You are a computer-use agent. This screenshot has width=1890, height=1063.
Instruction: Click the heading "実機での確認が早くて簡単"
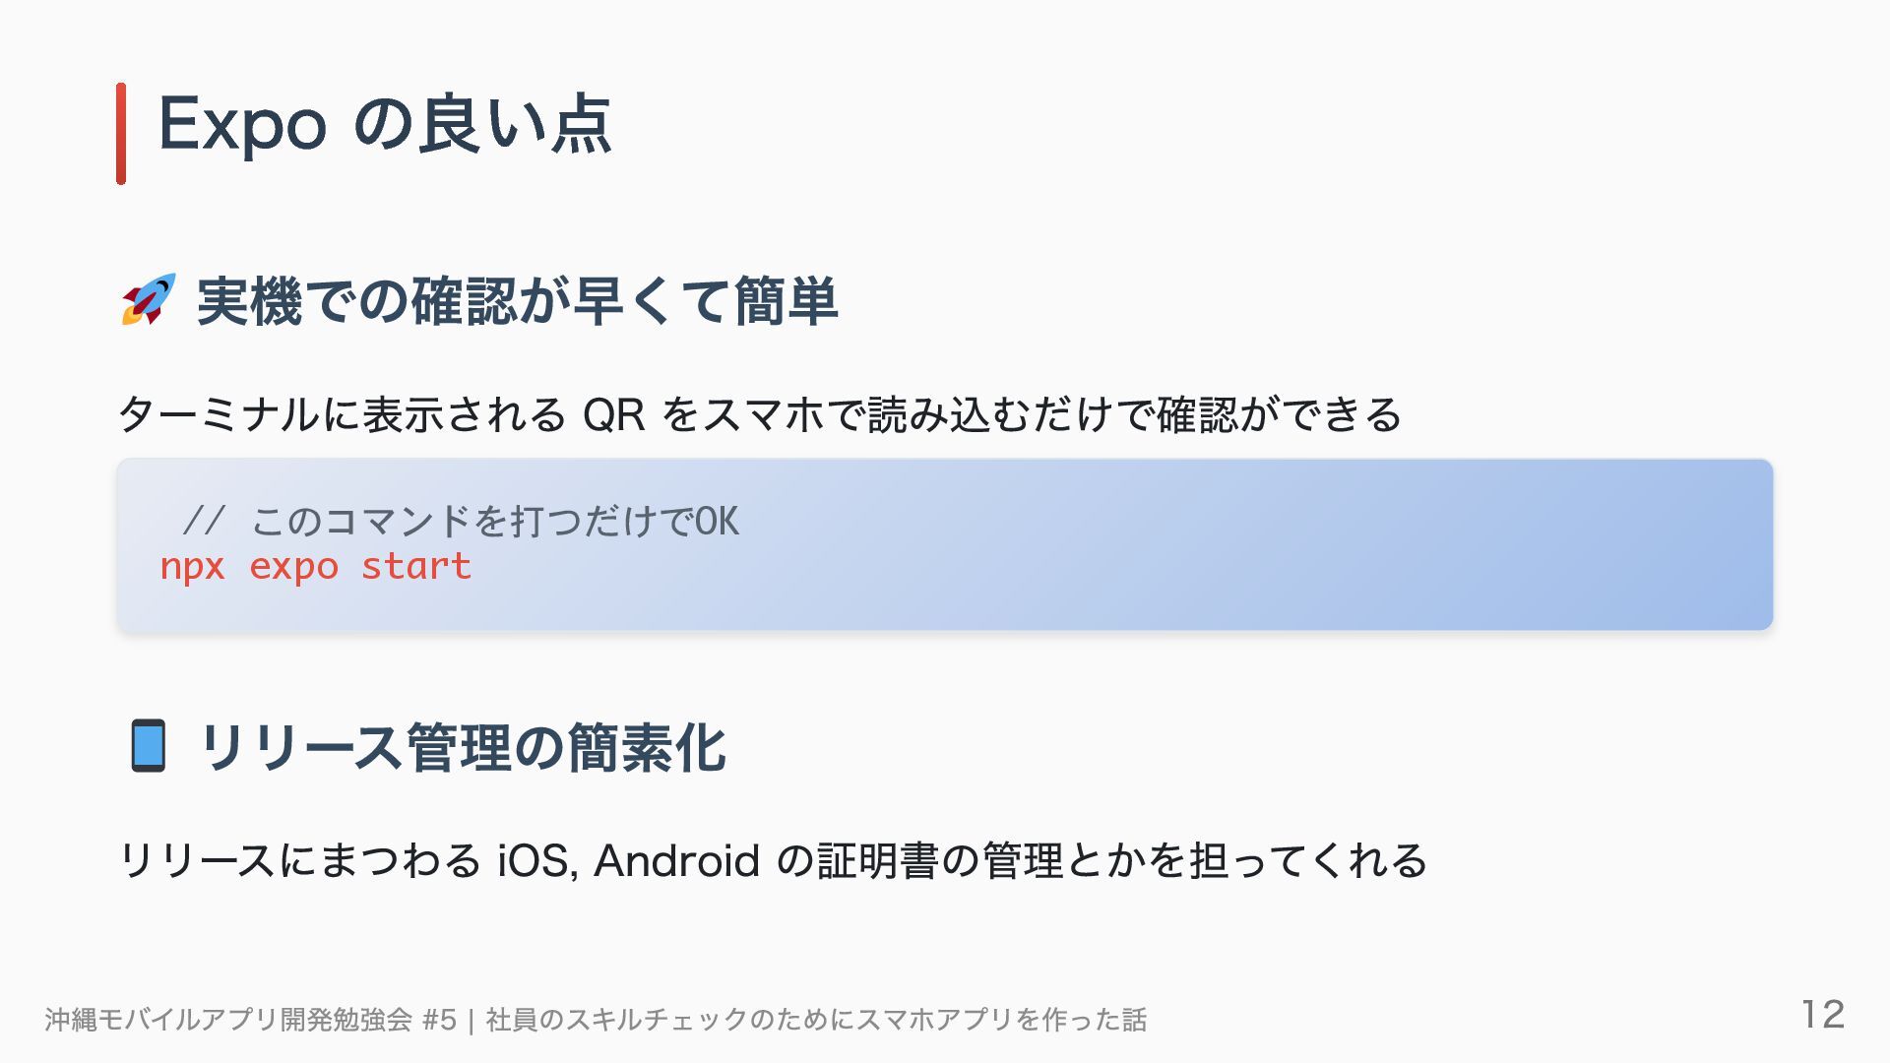coord(517,301)
